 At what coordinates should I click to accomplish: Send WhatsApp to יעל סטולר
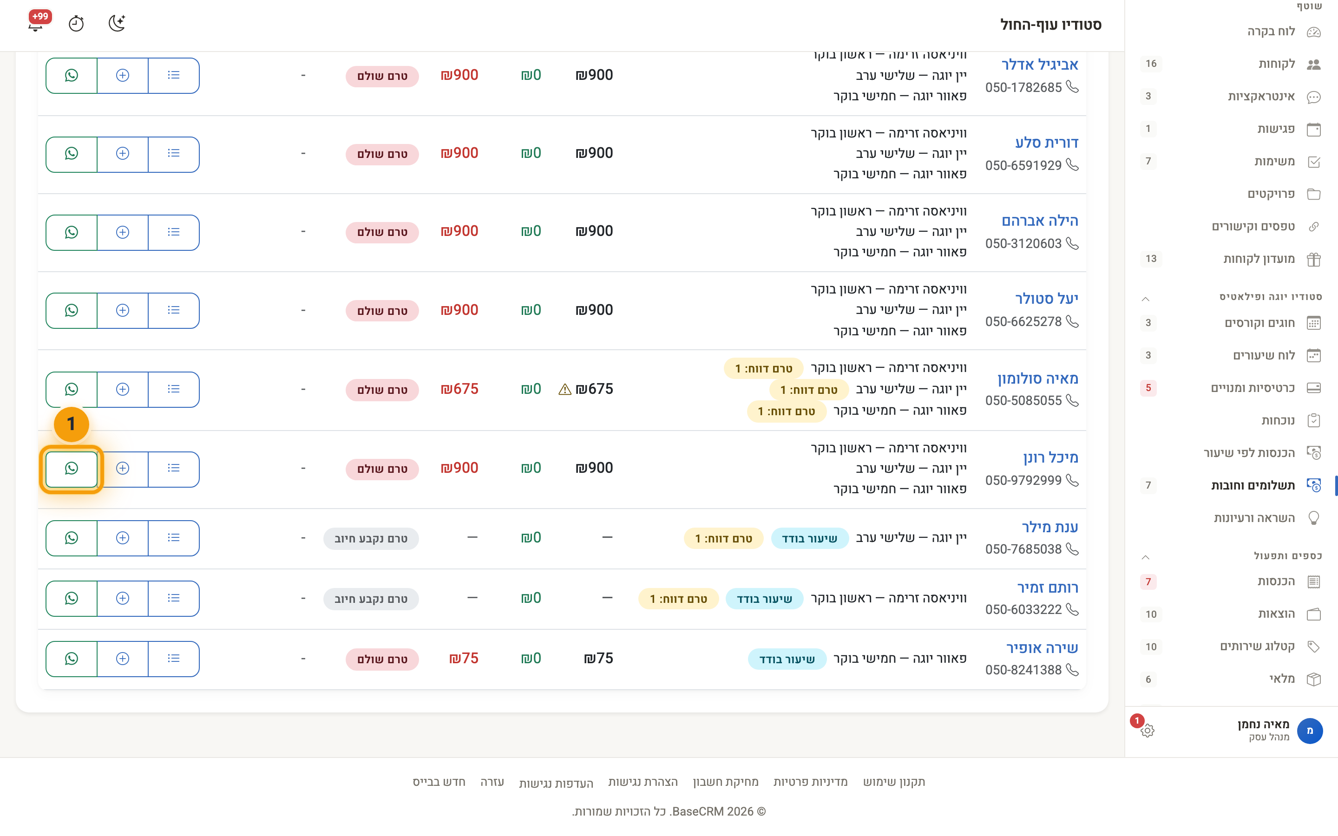72,310
